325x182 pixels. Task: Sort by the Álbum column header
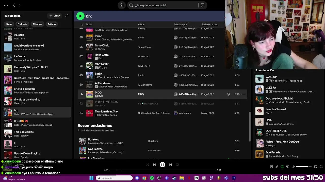point(142,25)
